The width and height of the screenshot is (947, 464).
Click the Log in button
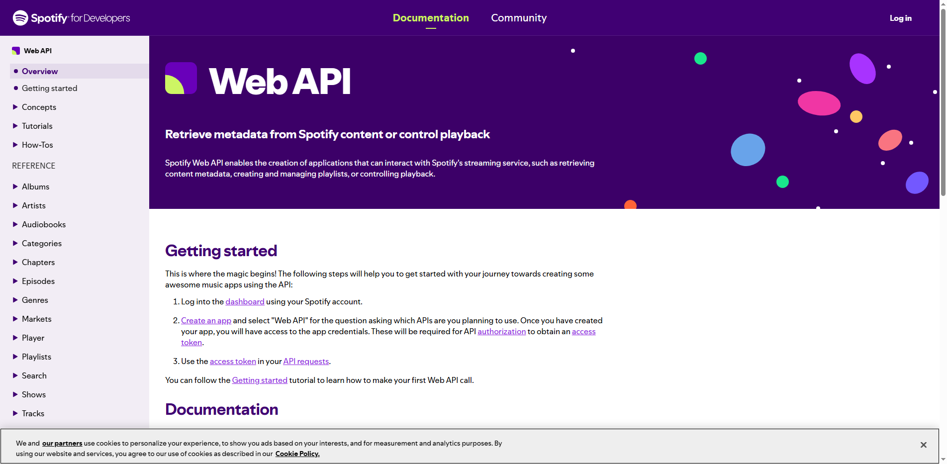pos(900,17)
